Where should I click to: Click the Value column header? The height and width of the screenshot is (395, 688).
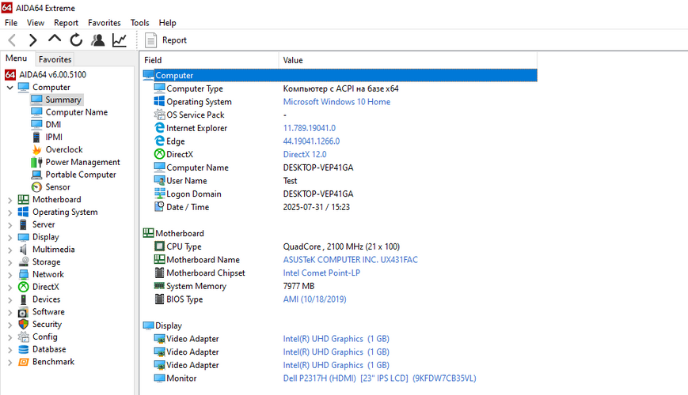408,60
